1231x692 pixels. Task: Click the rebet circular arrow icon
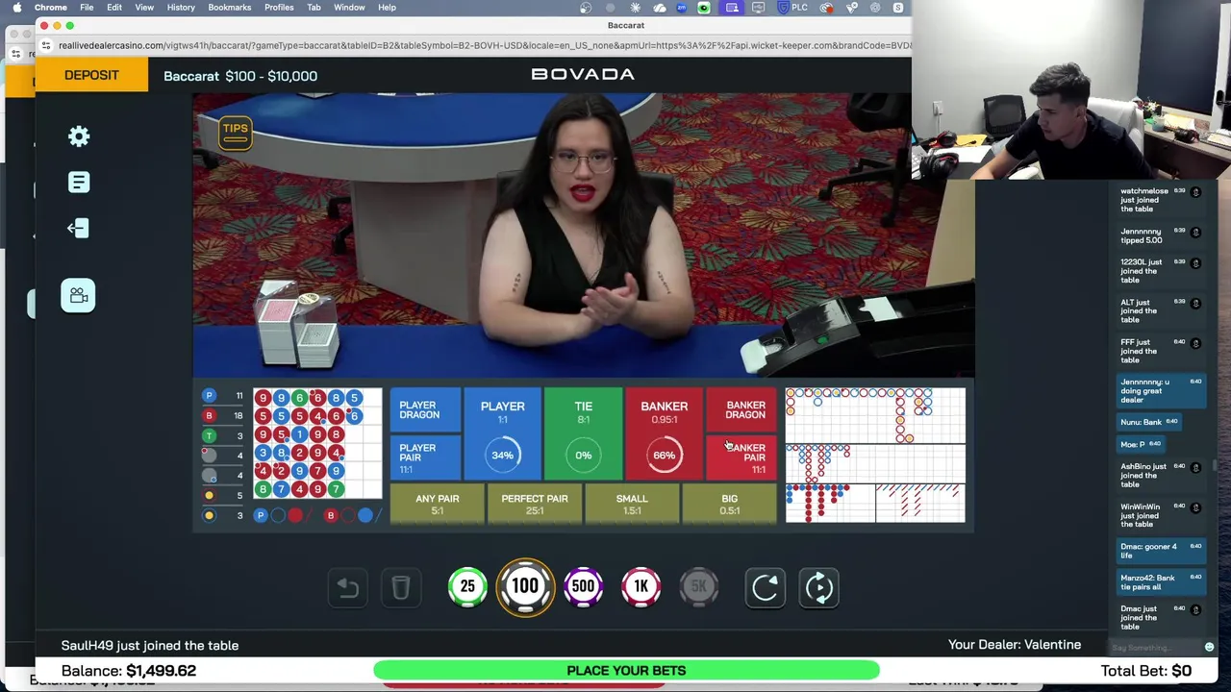tap(766, 587)
